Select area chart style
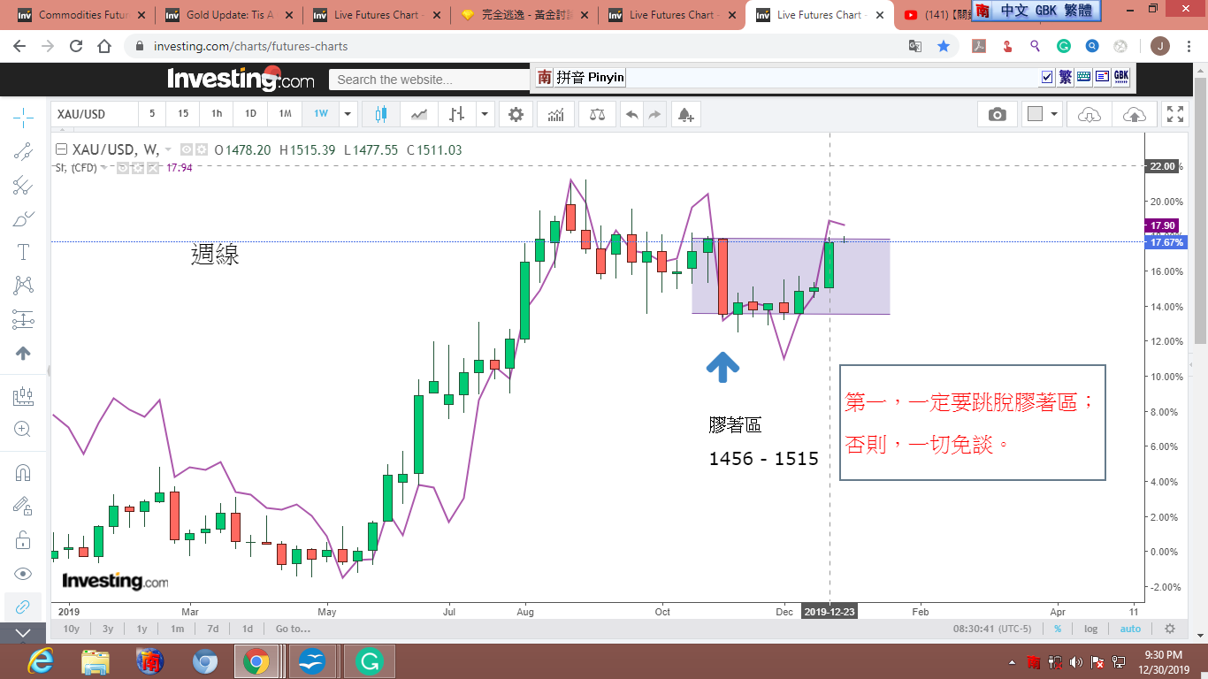The image size is (1208, 679). tap(419, 114)
